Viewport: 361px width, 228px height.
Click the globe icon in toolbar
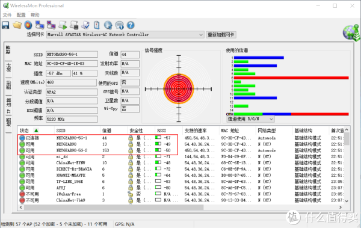coord(108,25)
